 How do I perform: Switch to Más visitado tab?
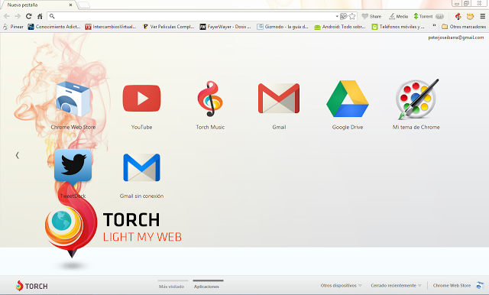pyautogui.click(x=171, y=287)
